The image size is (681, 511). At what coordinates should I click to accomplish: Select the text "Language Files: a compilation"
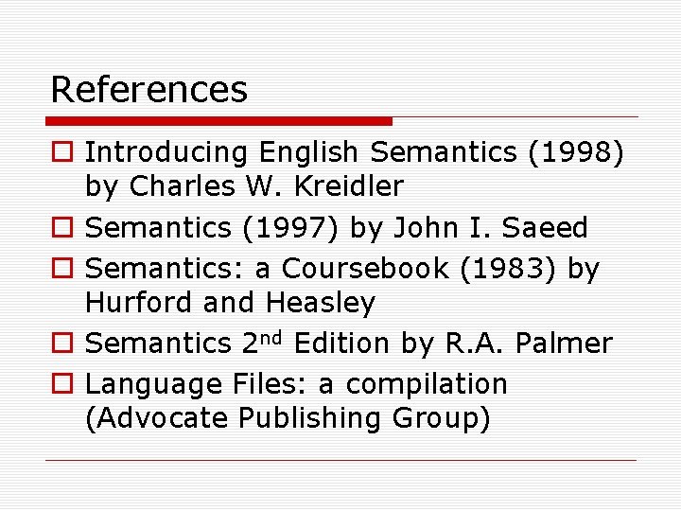tap(296, 385)
